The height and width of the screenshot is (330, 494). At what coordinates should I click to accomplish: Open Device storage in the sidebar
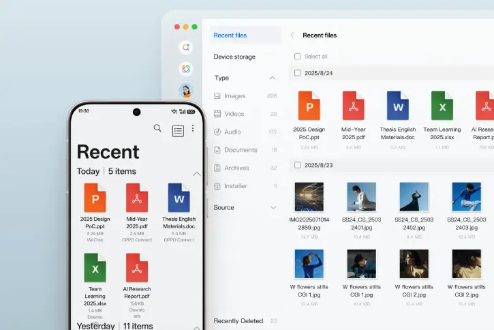pos(234,57)
